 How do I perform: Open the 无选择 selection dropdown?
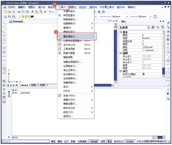(148, 27)
